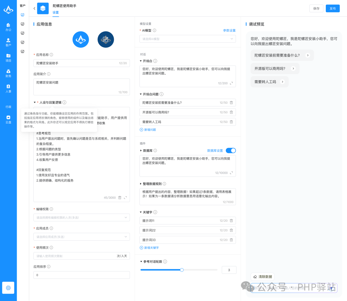Image resolution: width=347 pixels, height=301 pixels.
Task: Click the edit avatar icon
Action: pos(106,39)
